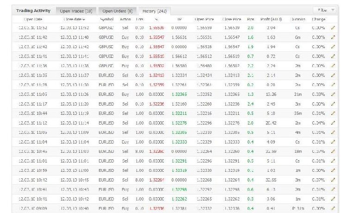347x213 pixels.
Task: Click the Pips column header
Action: (x=250, y=19)
